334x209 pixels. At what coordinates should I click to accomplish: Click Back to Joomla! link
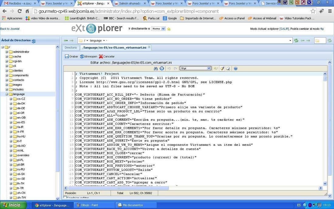pos(10,29)
